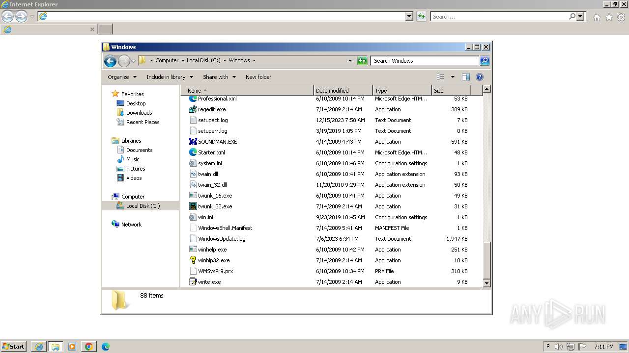Screen dimensions: 629x353
Task: Click in Search Windows field
Action: click(x=425, y=61)
